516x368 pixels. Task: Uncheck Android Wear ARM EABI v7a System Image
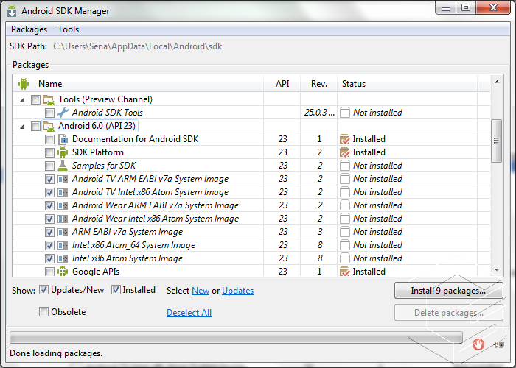click(49, 205)
